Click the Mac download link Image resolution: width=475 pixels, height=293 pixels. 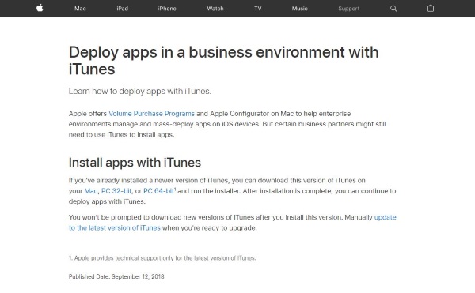(x=91, y=191)
